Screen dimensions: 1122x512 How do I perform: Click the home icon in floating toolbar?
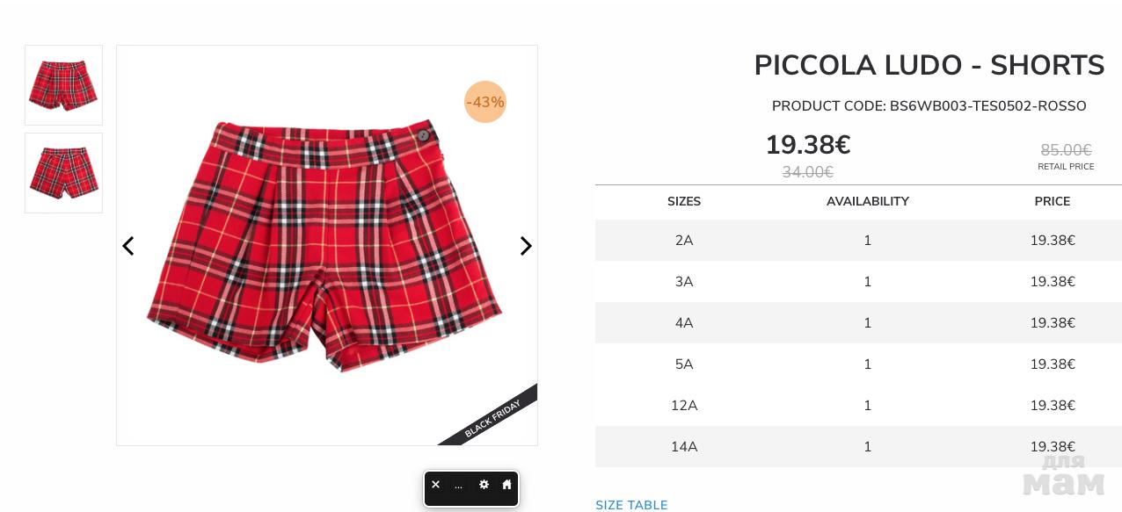click(x=506, y=485)
